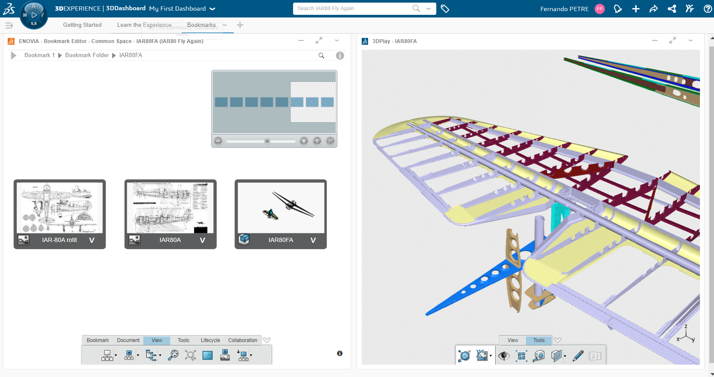Expand the IAR80FA card menu
Image resolution: width=714 pixels, height=377 pixels.
coord(313,240)
